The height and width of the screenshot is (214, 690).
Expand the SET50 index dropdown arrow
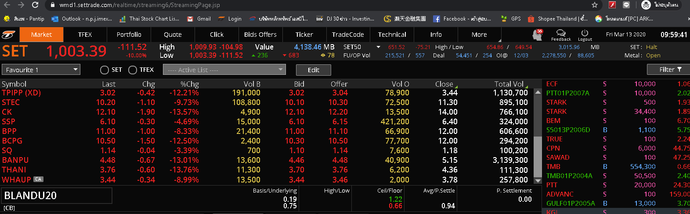pos(378,47)
